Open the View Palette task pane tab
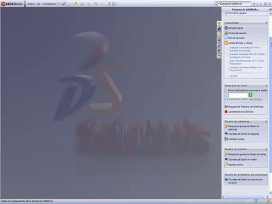The width and height of the screenshot is (272, 204). [x=219, y=45]
